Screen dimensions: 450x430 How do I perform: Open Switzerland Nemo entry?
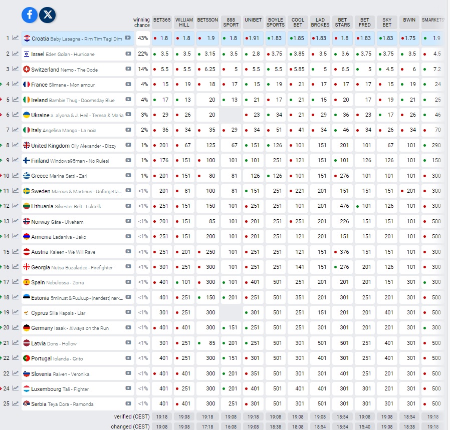(x=78, y=69)
